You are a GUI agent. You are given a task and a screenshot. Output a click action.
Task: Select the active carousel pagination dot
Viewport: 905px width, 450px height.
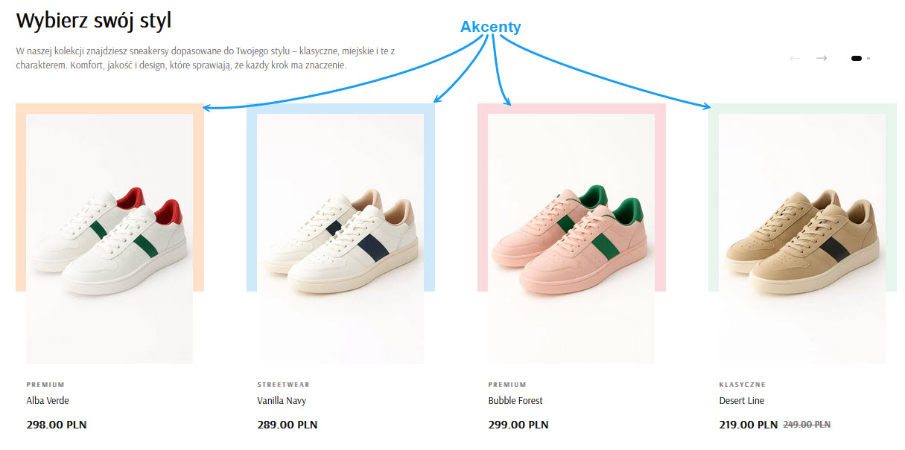[857, 58]
